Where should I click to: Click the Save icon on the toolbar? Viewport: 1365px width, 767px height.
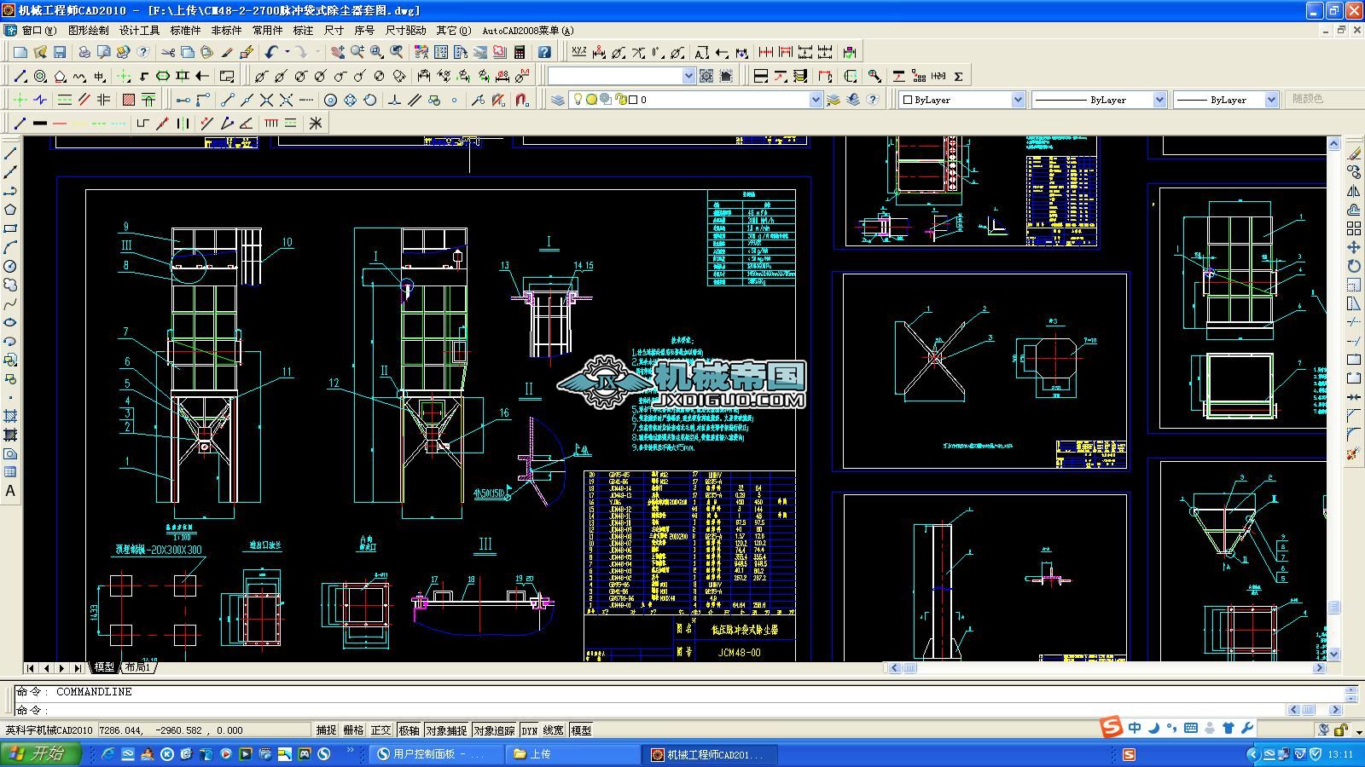pyautogui.click(x=60, y=51)
